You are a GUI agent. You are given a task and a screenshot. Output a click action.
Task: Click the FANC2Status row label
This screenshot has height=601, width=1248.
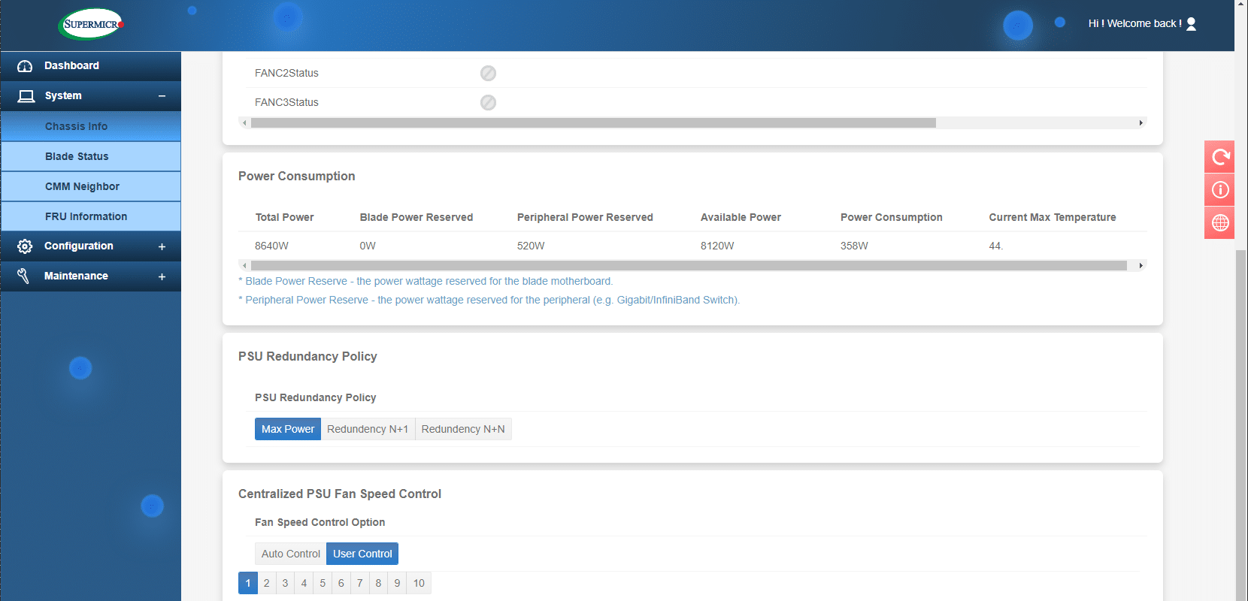(x=286, y=73)
